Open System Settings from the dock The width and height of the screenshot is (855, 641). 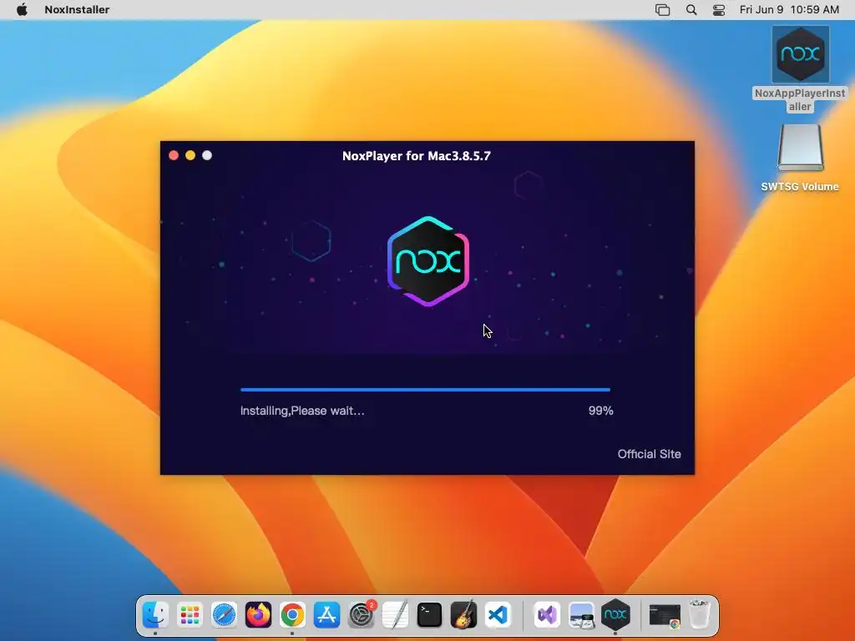click(361, 615)
